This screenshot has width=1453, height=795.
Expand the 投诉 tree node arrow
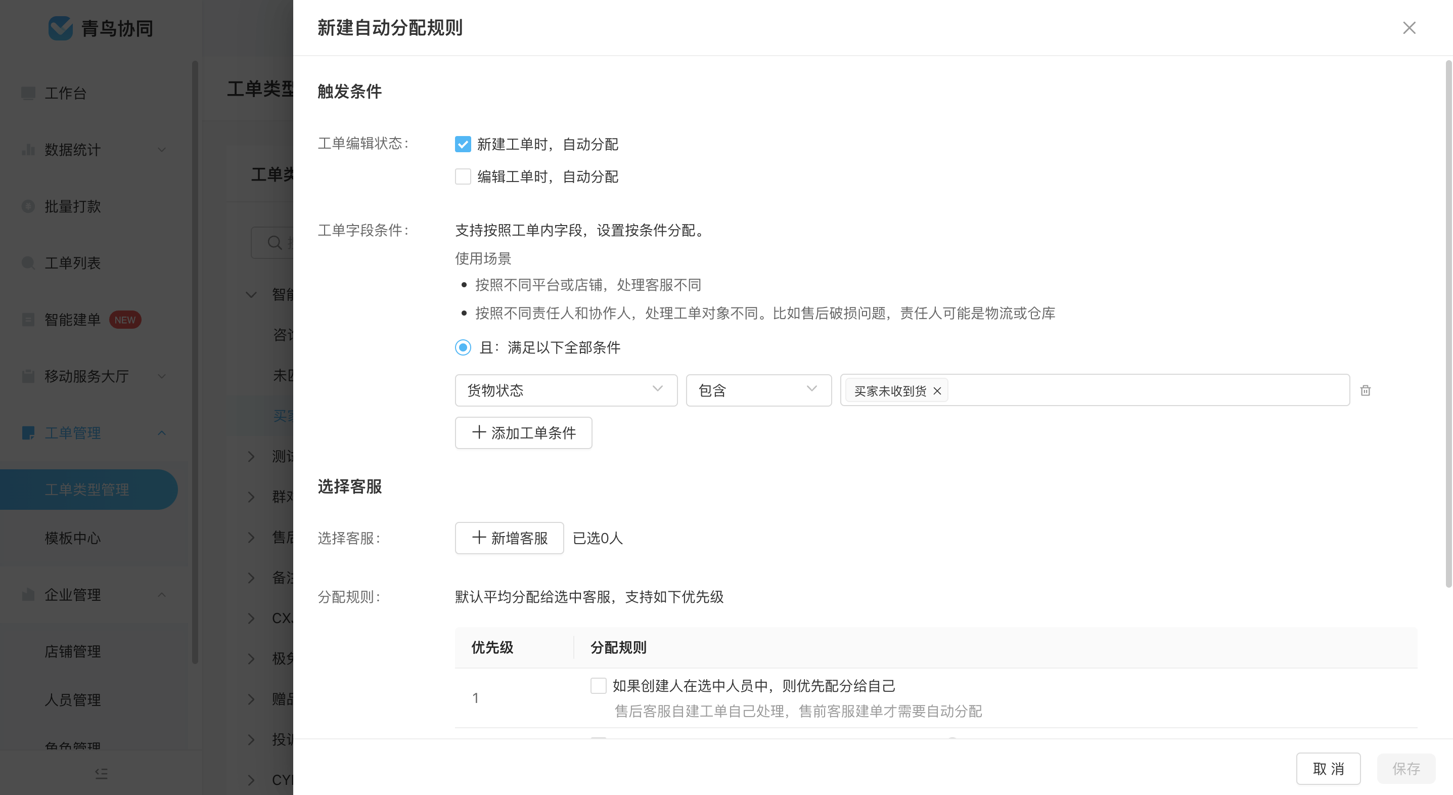click(x=251, y=739)
